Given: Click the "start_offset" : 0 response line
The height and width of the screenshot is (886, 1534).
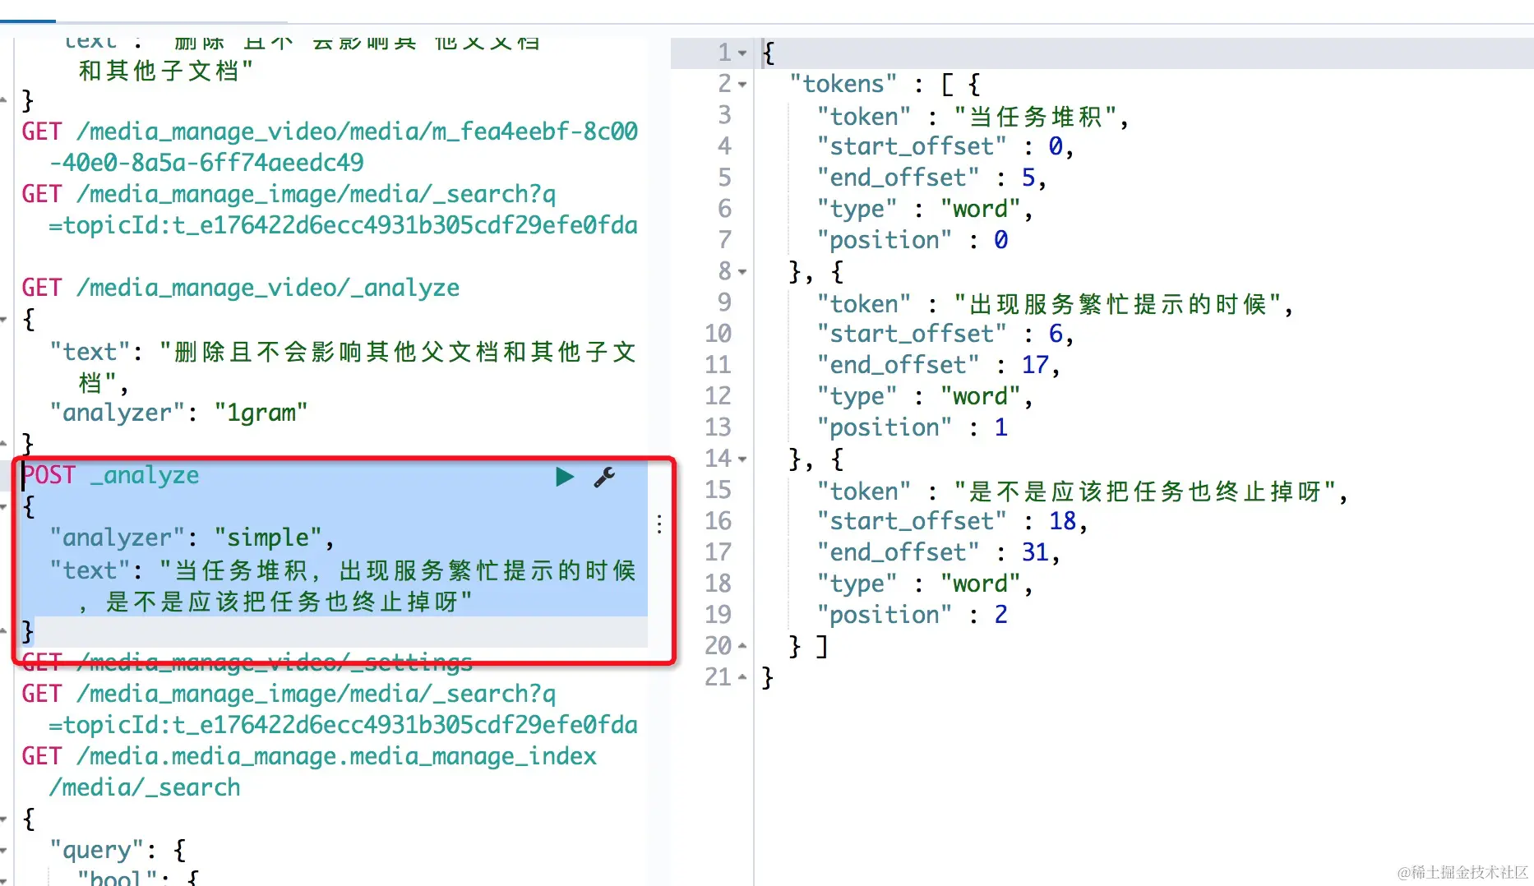Looking at the screenshot, I should tap(945, 146).
